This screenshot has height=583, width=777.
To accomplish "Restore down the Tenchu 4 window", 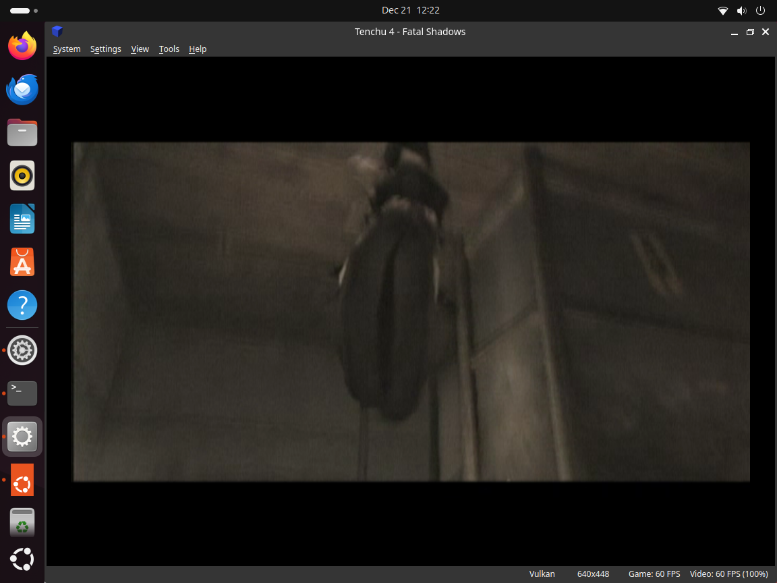I will 750,32.
